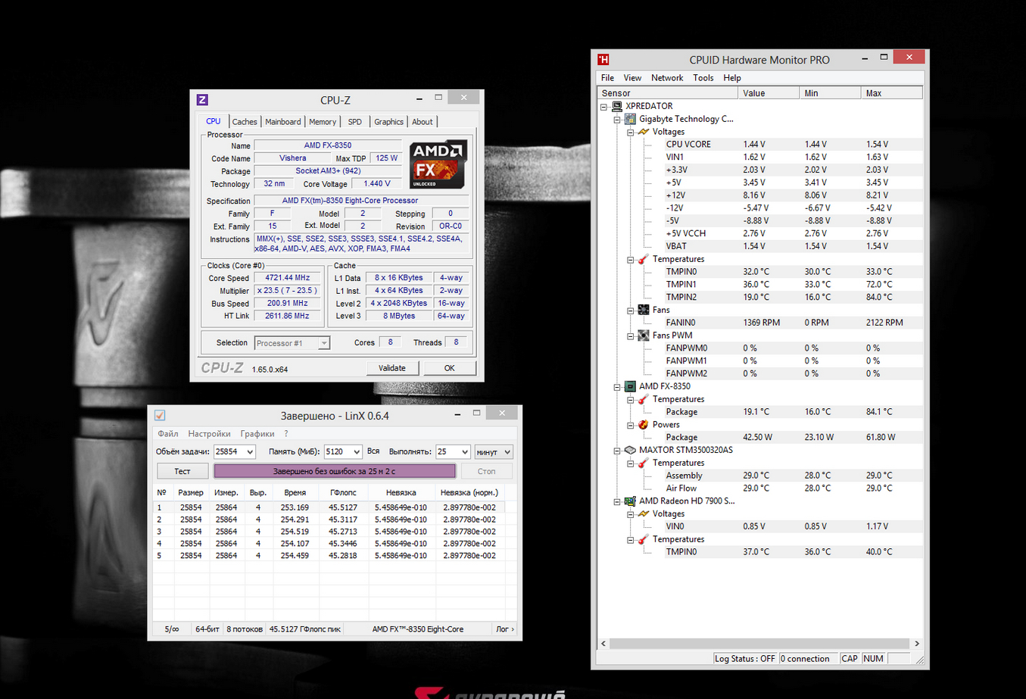Click the Temperatures icon under MAXTOR drive
This screenshot has height=699, width=1026.
click(x=644, y=463)
